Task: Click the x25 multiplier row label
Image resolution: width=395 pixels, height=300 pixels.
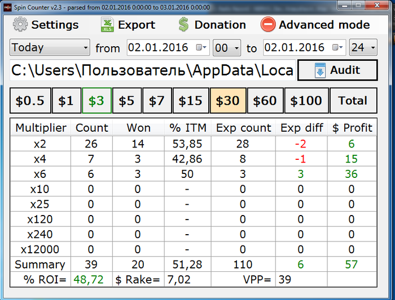Action: click(40, 204)
